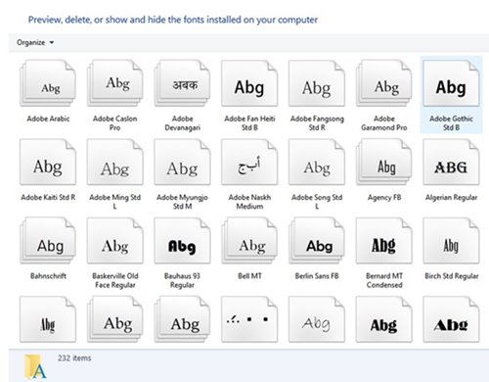Viewport: 489px width, 382px height.
Task: Click the Adobe Devanagari font icon
Action: tap(182, 83)
